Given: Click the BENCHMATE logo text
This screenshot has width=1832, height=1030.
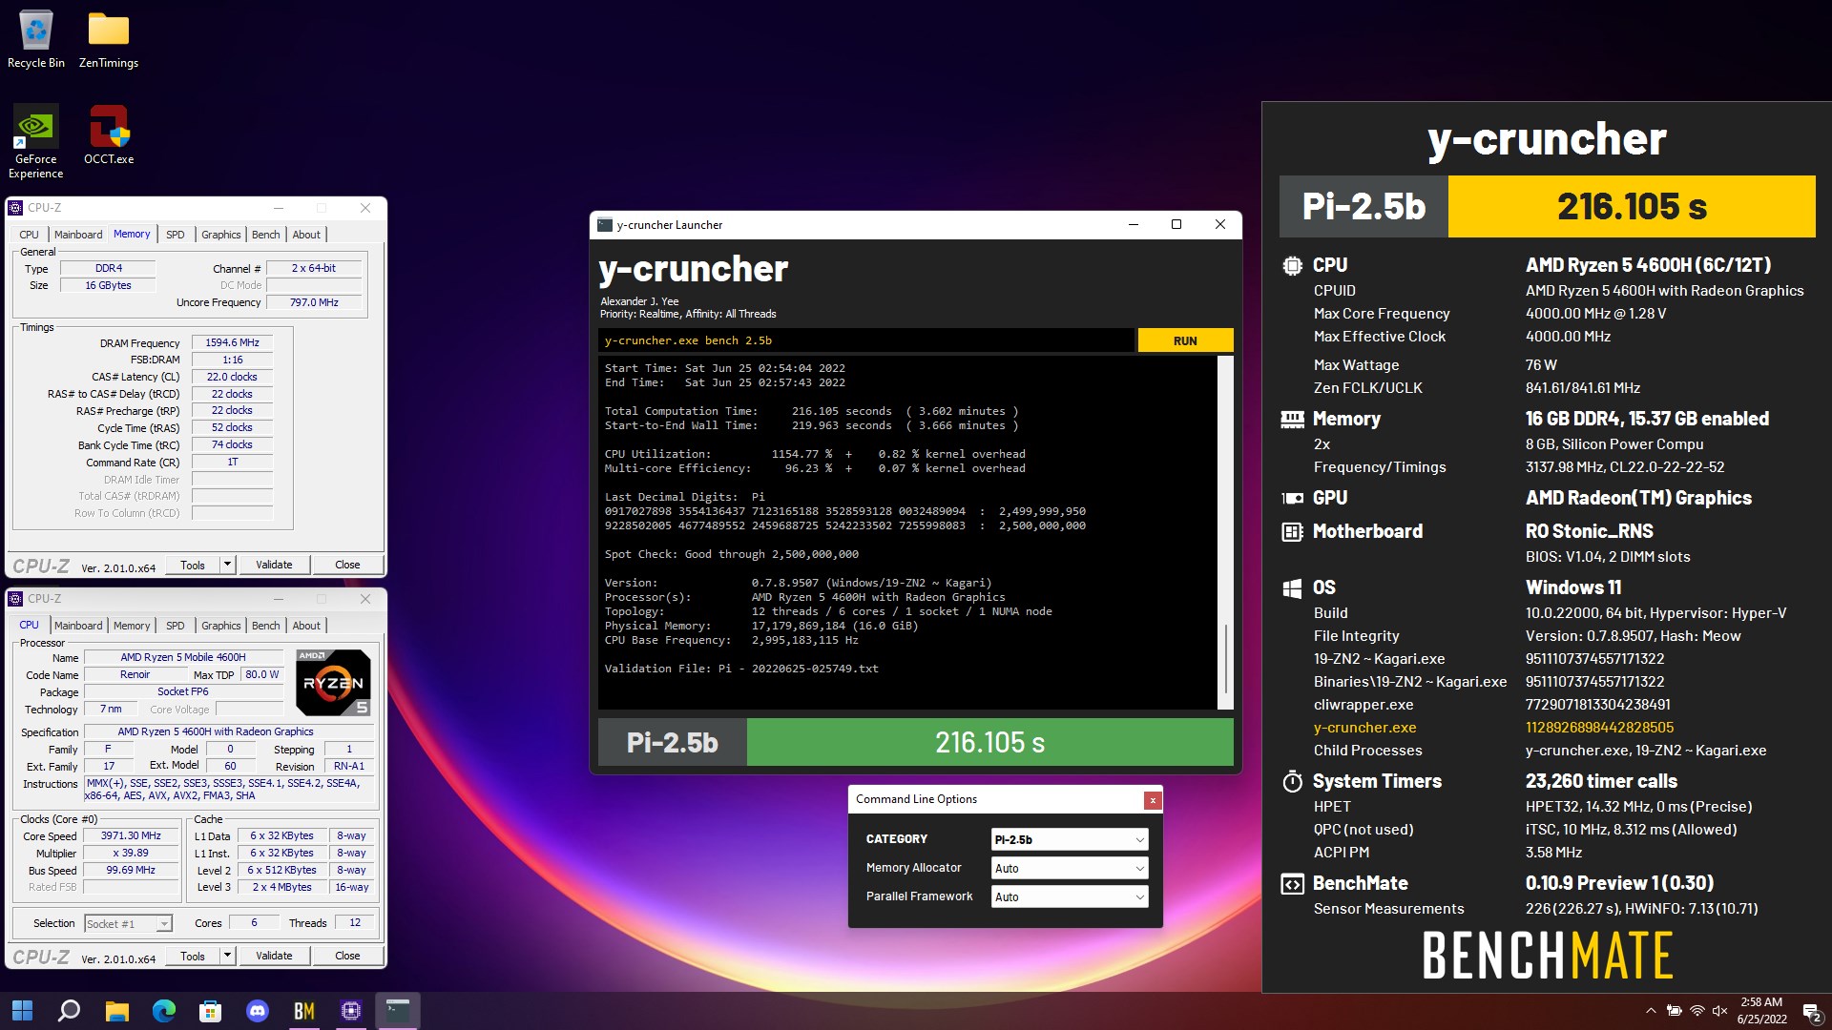Looking at the screenshot, I should point(1547,956).
